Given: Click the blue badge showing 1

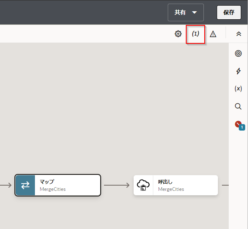Looking at the screenshot, I should pos(242,127).
